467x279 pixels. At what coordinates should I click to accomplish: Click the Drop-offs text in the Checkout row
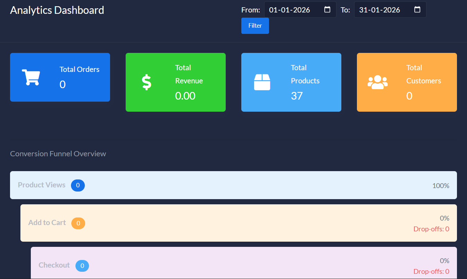point(431,271)
